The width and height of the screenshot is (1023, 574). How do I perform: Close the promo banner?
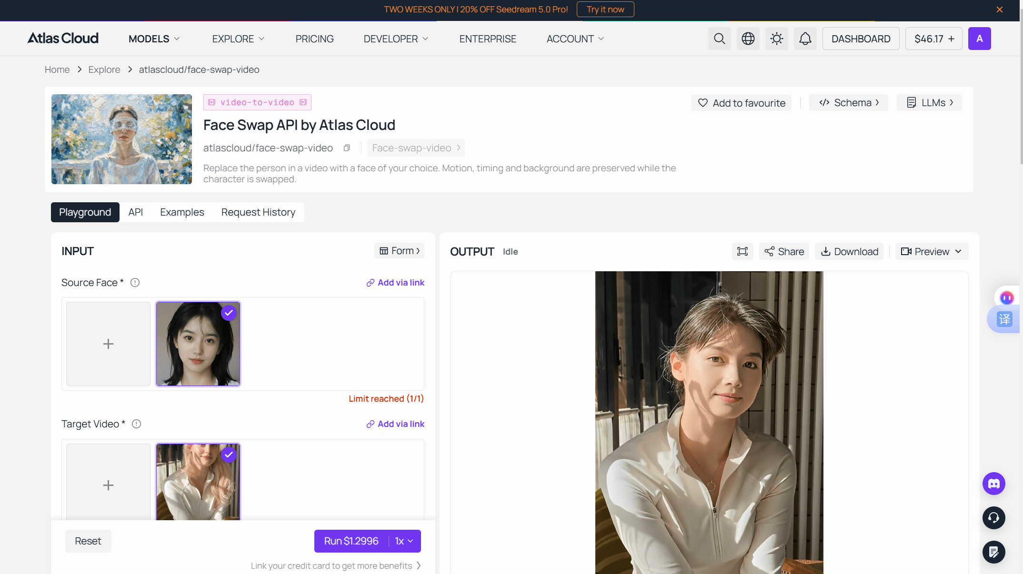pyautogui.click(x=1000, y=10)
